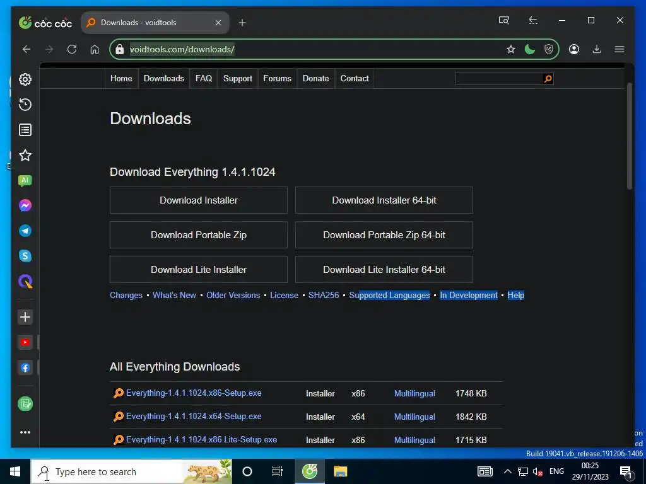Screen dimensions: 646x484
Task: Open Support in site navigation
Action: (238, 78)
